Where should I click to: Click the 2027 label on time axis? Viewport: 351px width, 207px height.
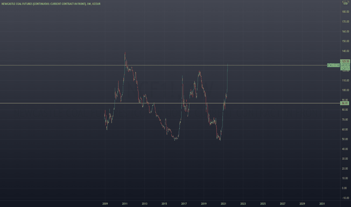tap(282, 204)
